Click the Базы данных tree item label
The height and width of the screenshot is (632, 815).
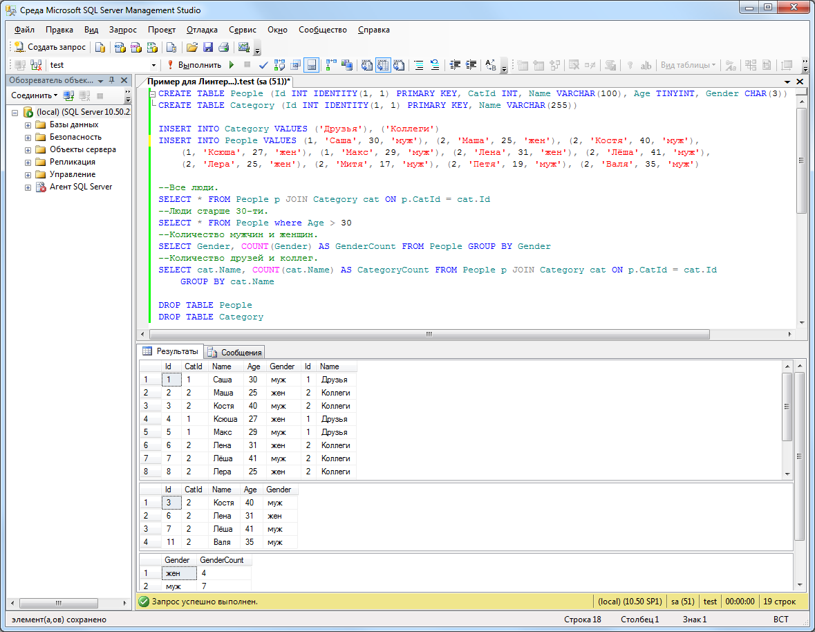point(74,124)
